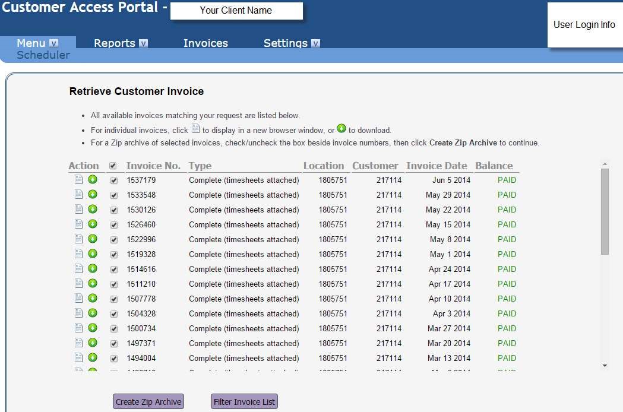The image size is (623, 412).
Task: Expand the Settings dropdown arrow
Action: click(315, 43)
